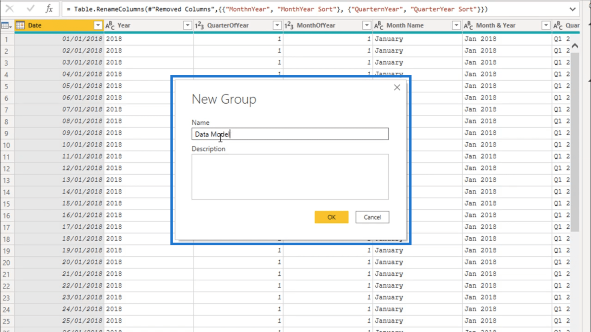Click date cell 01/01/2018
The image size is (591, 332).
click(x=59, y=39)
